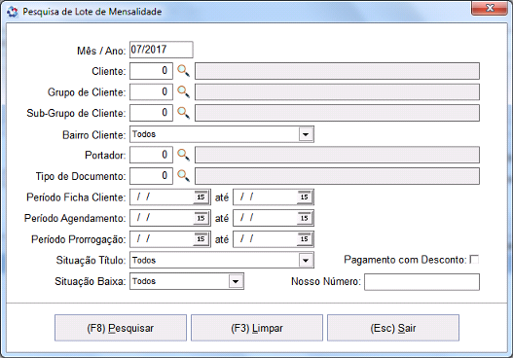Expand the Situação Título dropdown
The width and height of the screenshot is (513, 358).
click(306, 261)
